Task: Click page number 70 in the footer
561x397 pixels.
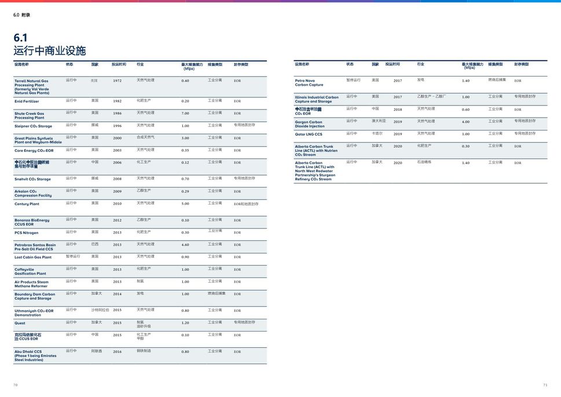Action: (16, 385)
